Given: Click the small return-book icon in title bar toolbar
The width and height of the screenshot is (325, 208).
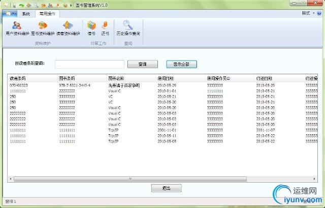Looking at the screenshot, I should coord(58,5).
